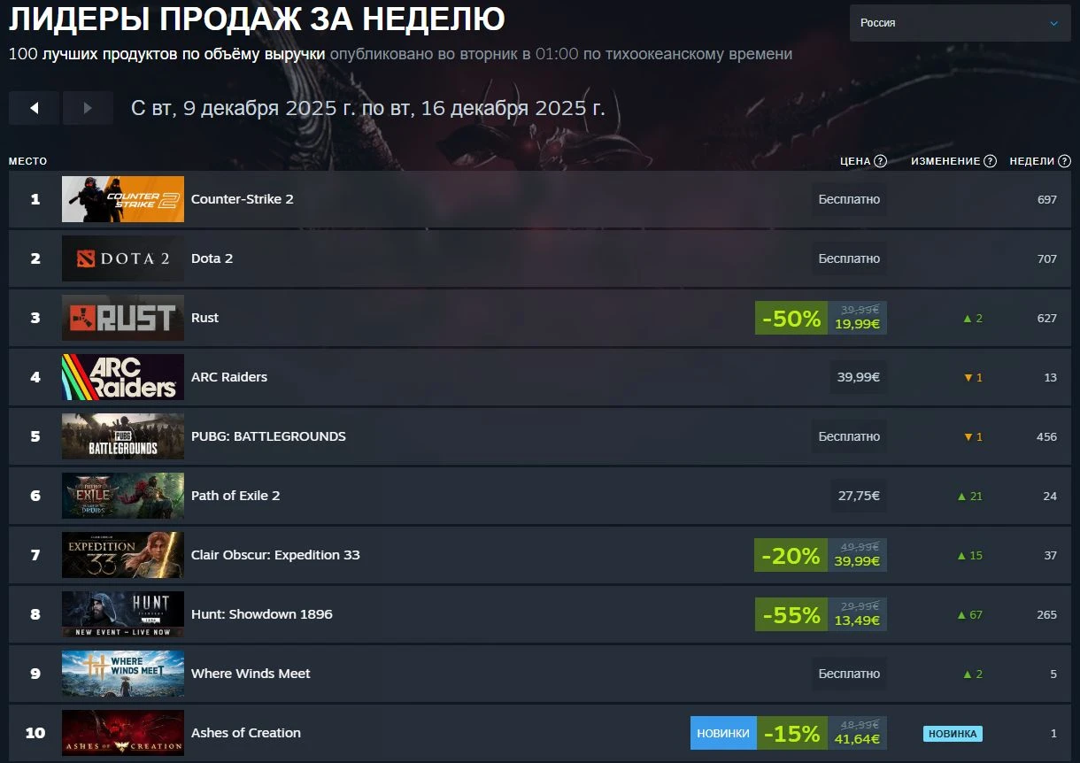Open the Dota 2 game logo
1080x763 pixels.
click(x=123, y=258)
